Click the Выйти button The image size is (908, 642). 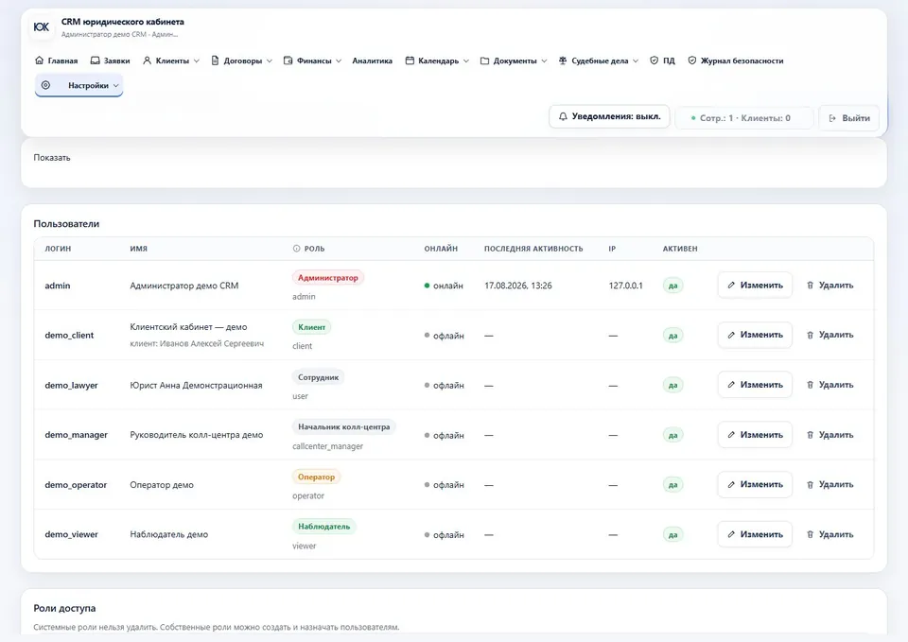coord(849,118)
